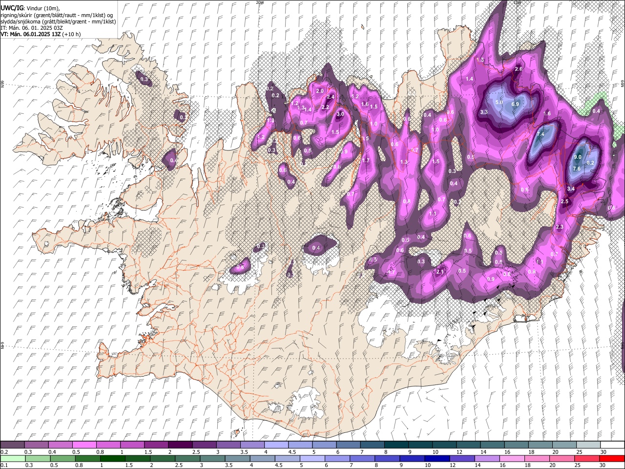
Task: Click the bright red 30 rain legend swatch
Action: pyautogui.click(x=611, y=458)
